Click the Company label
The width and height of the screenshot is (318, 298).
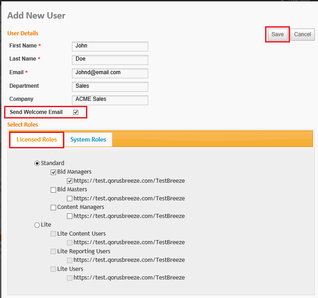point(21,99)
